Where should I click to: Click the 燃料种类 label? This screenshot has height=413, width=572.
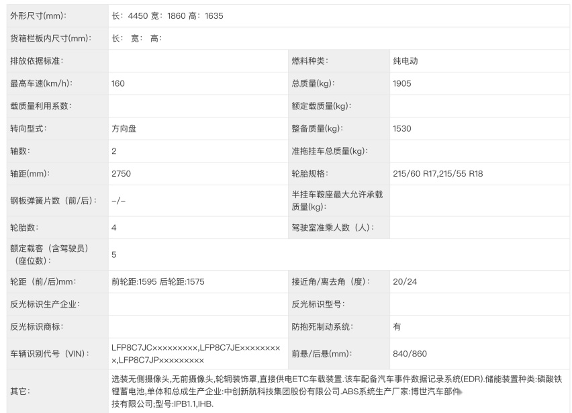pyautogui.click(x=309, y=61)
